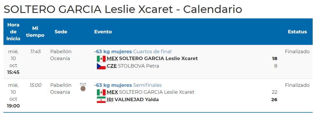Click the Sede column header
Image resolution: width=319 pixels, height=117 pixels.
pyautogui.click(x=61, y=32)
